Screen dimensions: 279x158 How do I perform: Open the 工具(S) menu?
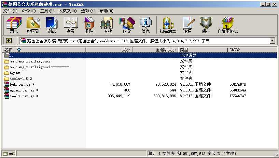pos(47,11)
